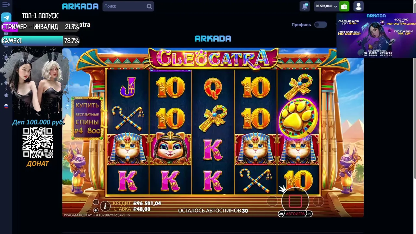Click the notification bell icon
416x234 pixels.
point(305,6)
